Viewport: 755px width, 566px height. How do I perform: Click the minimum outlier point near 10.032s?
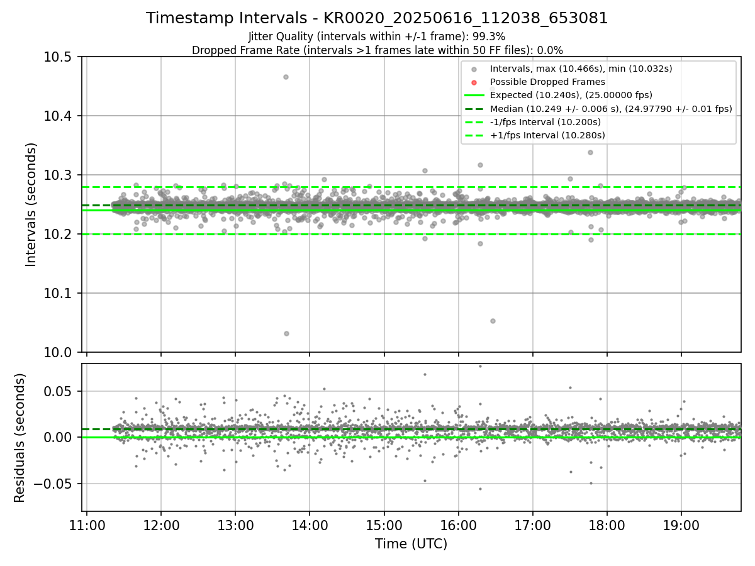[286, 333]
